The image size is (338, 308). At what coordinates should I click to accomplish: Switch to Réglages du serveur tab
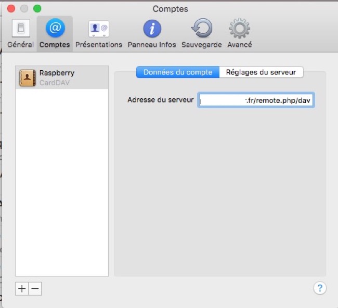261,72
